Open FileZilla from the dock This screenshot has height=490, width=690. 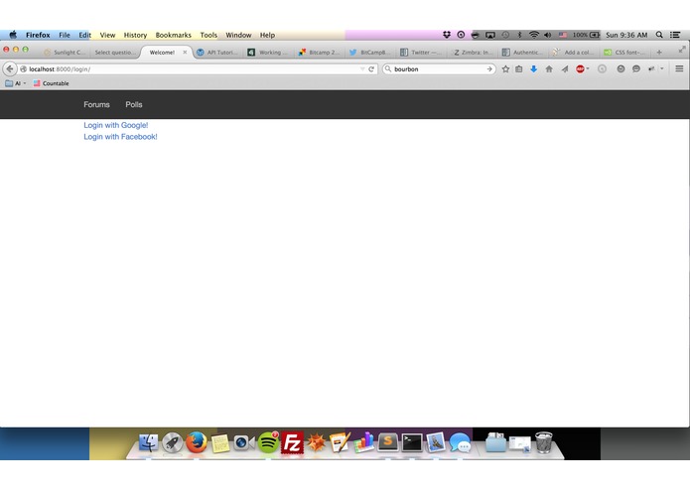(x=292, y=443)
